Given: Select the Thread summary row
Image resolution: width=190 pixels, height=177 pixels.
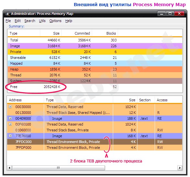Looking at the screenshot, I should pyautogui.click(x=95, y=75).
